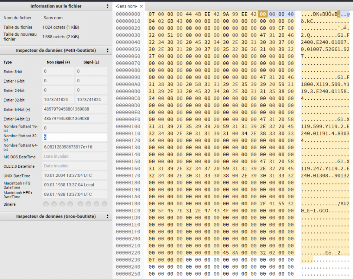Select the "-Sans nom-" tab
Image resolution: width=353 pixels, height=279 pixels.
tap(126, 6)
